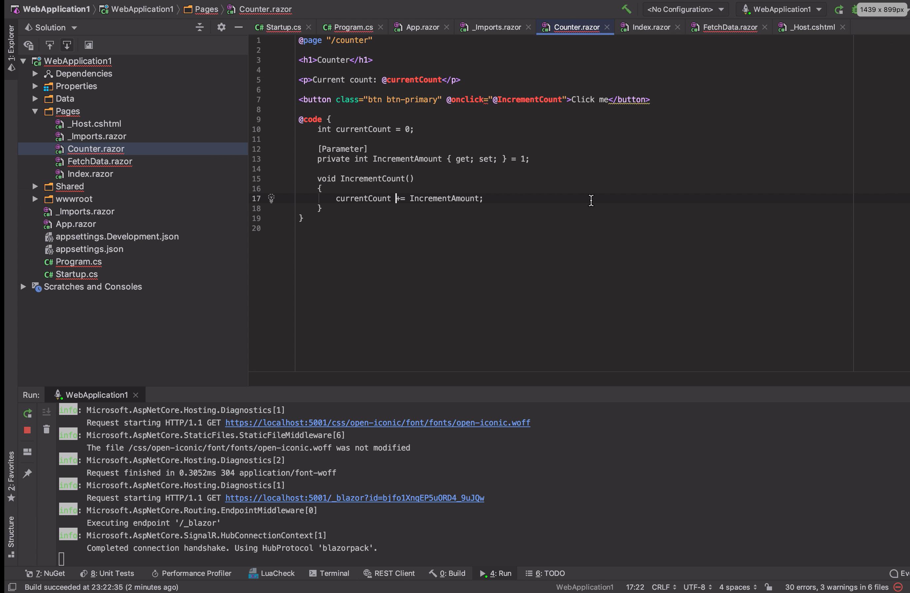Select Program.cs in the solution tree
The image size is (910, 593).
pyautogui.click(x=78, y=262)
